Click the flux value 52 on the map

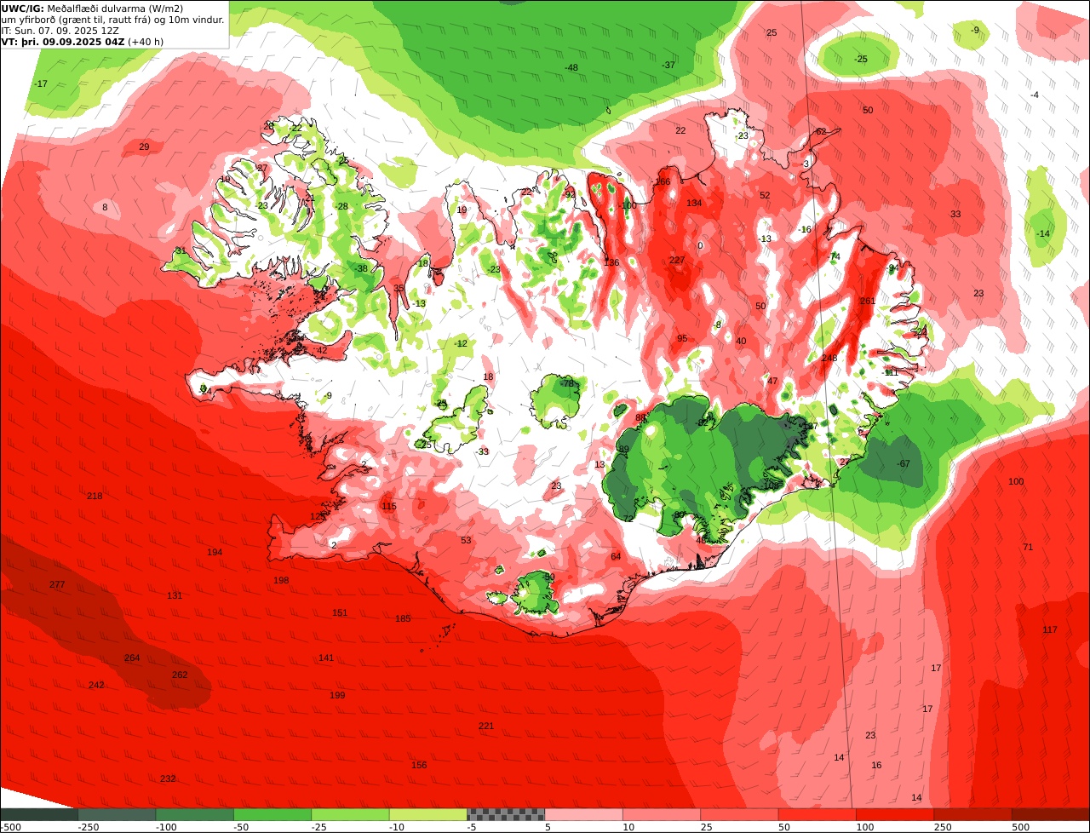(765, 196)
